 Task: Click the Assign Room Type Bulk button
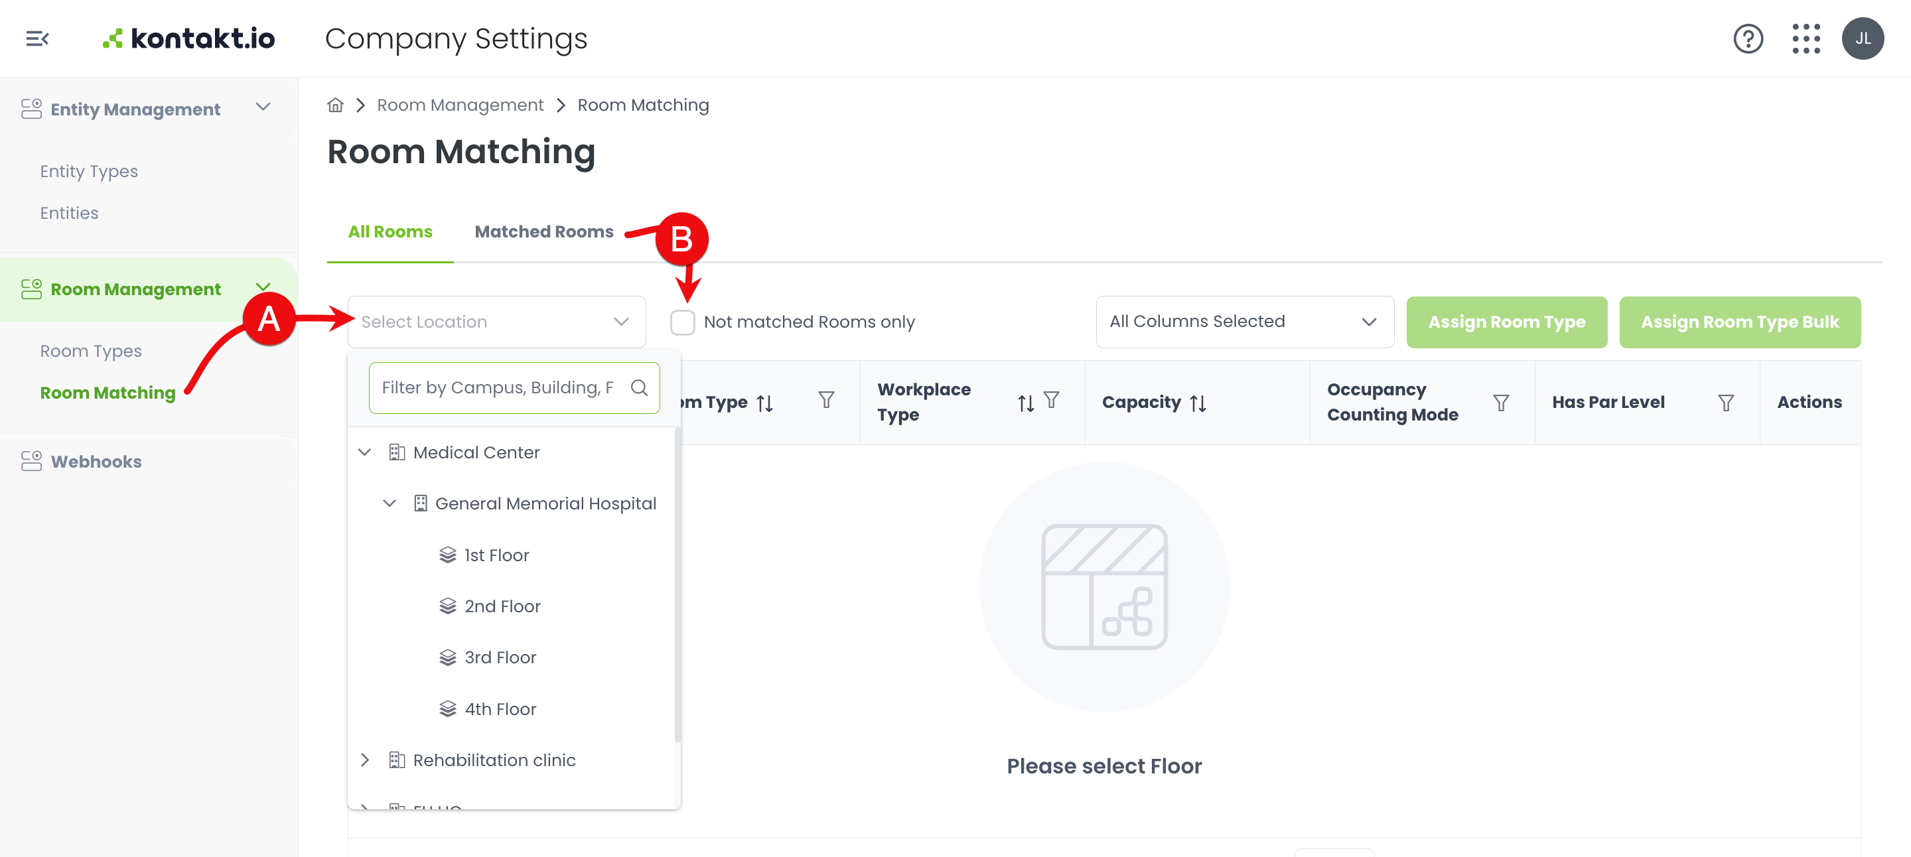(x=1739, y=322)
